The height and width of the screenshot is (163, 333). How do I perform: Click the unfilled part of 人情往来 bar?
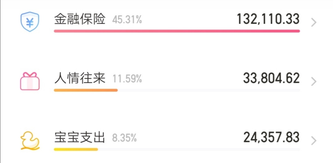[x=209, y=90]
